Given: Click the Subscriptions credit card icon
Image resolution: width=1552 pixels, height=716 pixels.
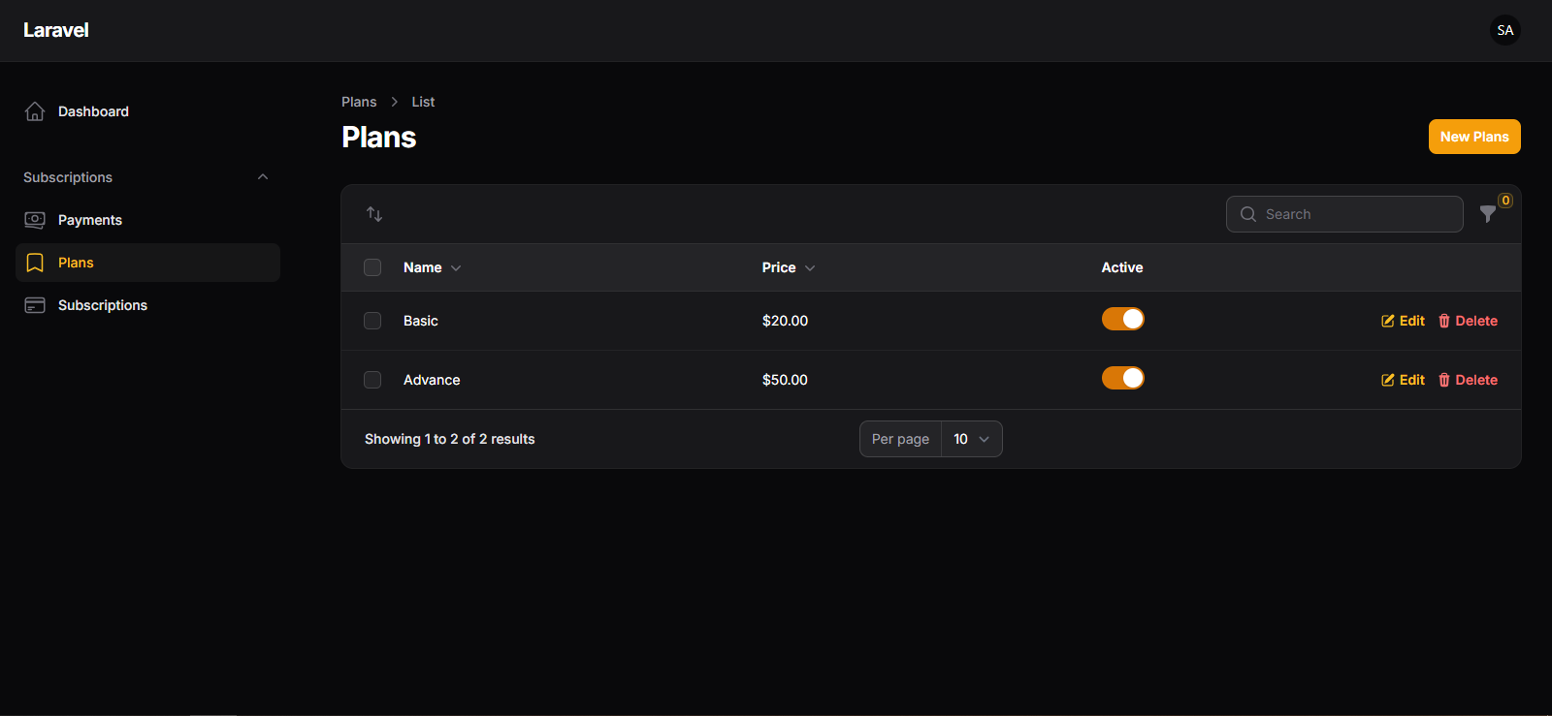Looking at the screenshot, I should click(x=35, y=305).
